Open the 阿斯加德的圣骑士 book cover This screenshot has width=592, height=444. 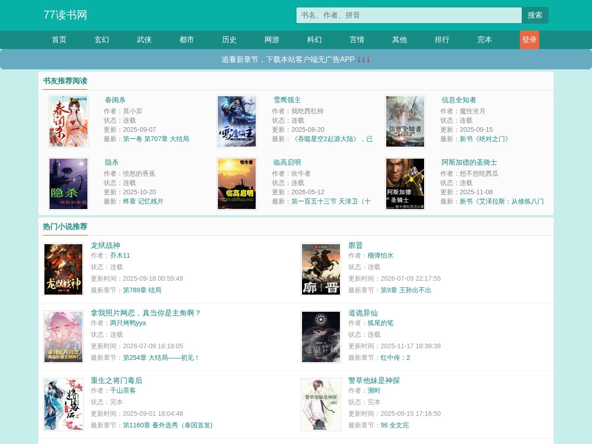pos(405,184)
